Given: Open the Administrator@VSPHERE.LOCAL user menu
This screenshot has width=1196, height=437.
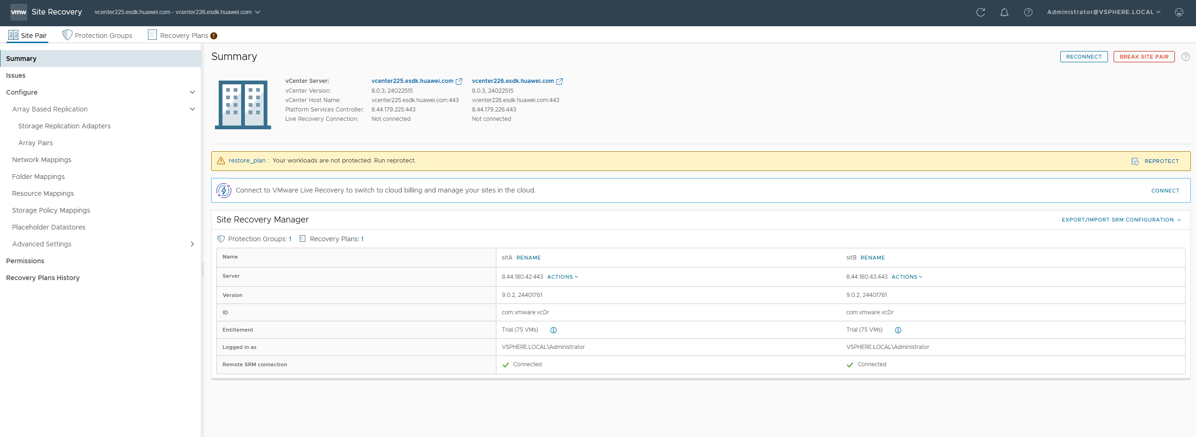Looking at the screenshot, I should (1104, 12).
